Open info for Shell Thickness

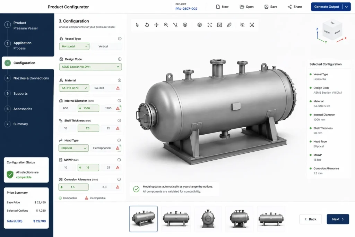pos(119,120)
